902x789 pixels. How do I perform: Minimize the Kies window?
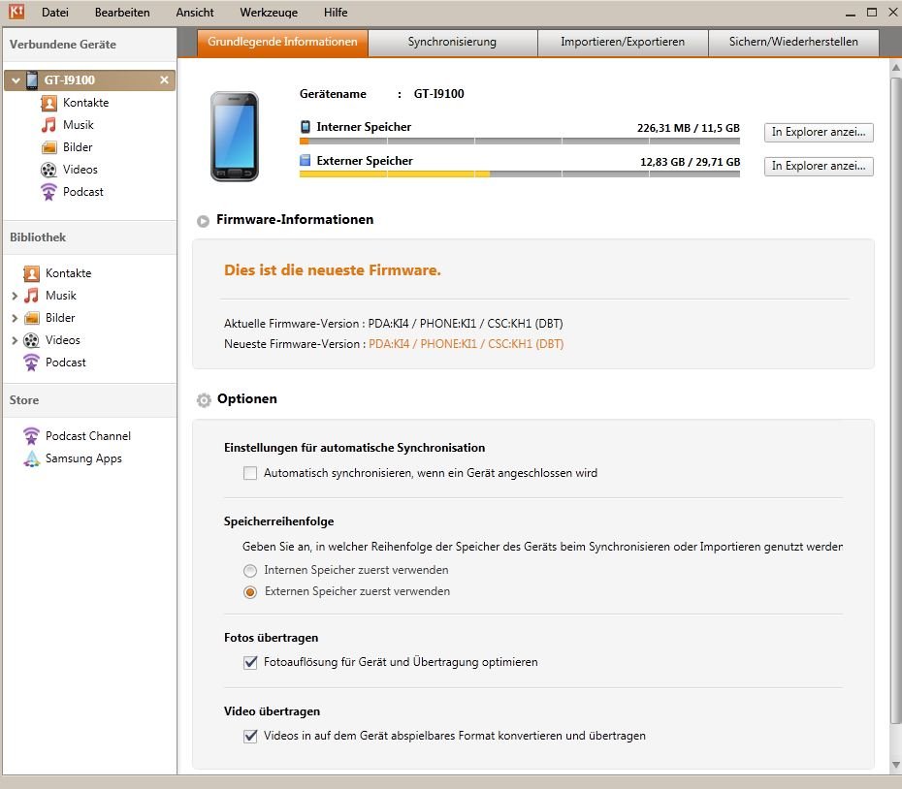tap(851, 13)
